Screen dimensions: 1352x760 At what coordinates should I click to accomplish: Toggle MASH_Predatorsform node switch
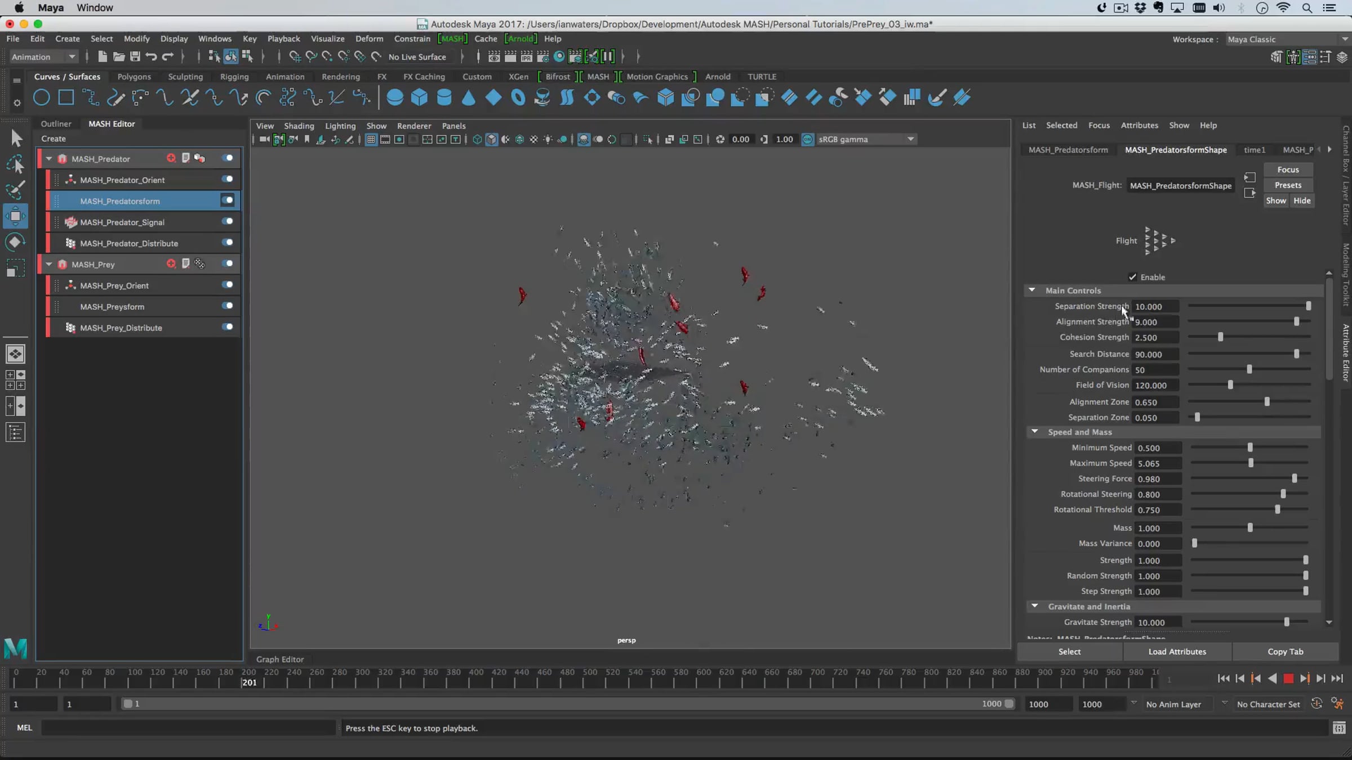pyautogui.click(x=228, y=200)
